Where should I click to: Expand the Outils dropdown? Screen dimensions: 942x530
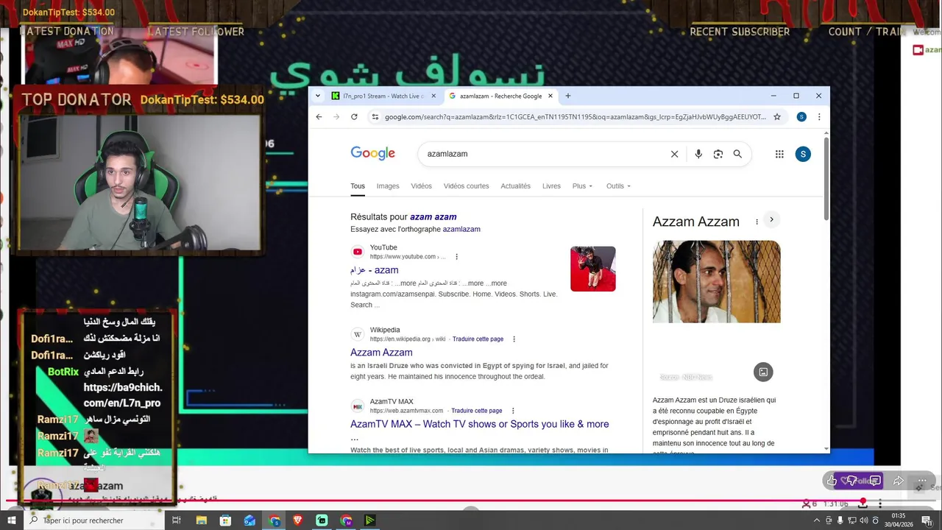(618, 186)
